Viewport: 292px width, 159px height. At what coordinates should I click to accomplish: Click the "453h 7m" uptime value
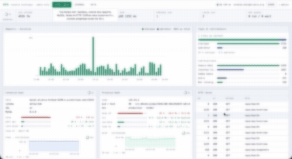click(24, 16)
